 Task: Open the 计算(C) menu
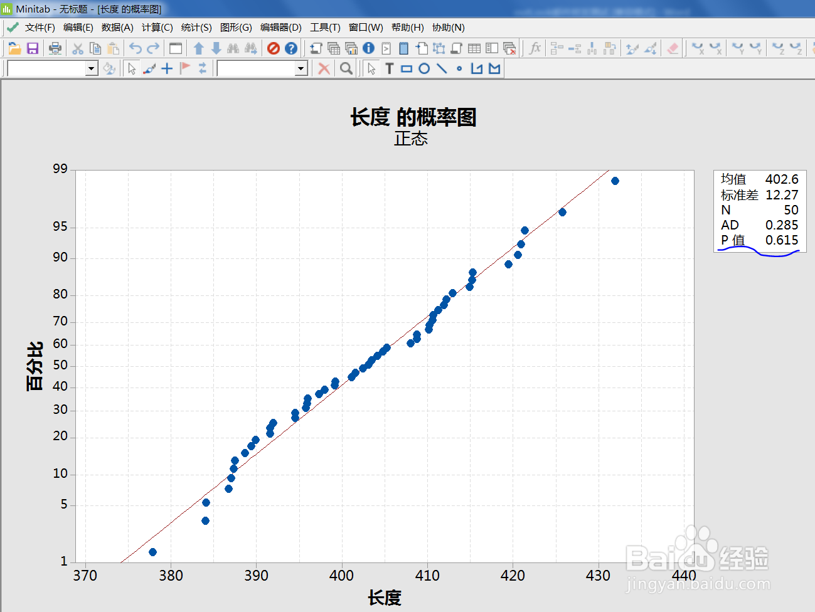157,28
